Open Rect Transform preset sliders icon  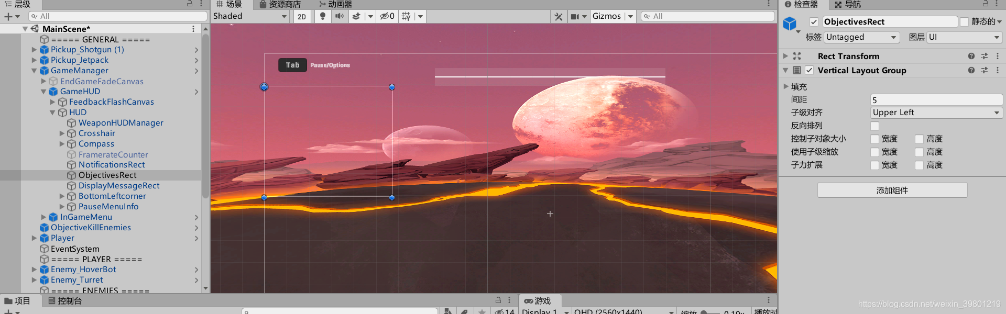click(x=985, y=56)
